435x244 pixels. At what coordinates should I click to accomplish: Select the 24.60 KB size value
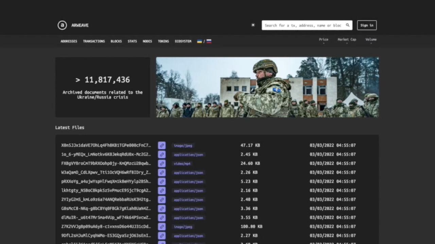click(x=250, y=163)
